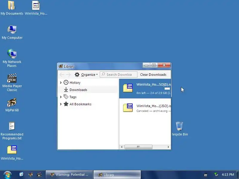Launch Internet Explorer from quick launch
239x179 pixels.
[22, 175]
